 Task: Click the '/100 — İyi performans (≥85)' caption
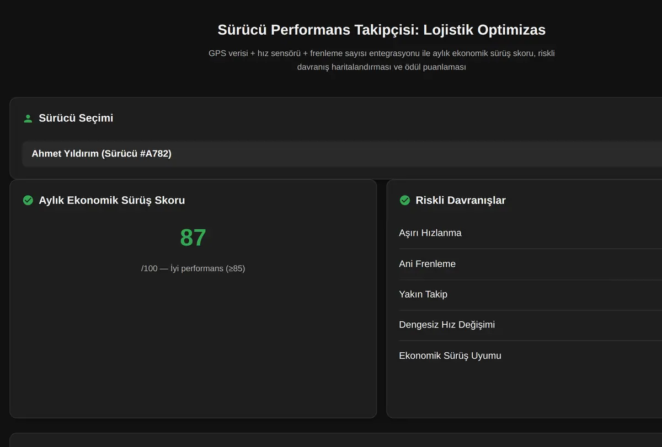click(x=193, y=268)
